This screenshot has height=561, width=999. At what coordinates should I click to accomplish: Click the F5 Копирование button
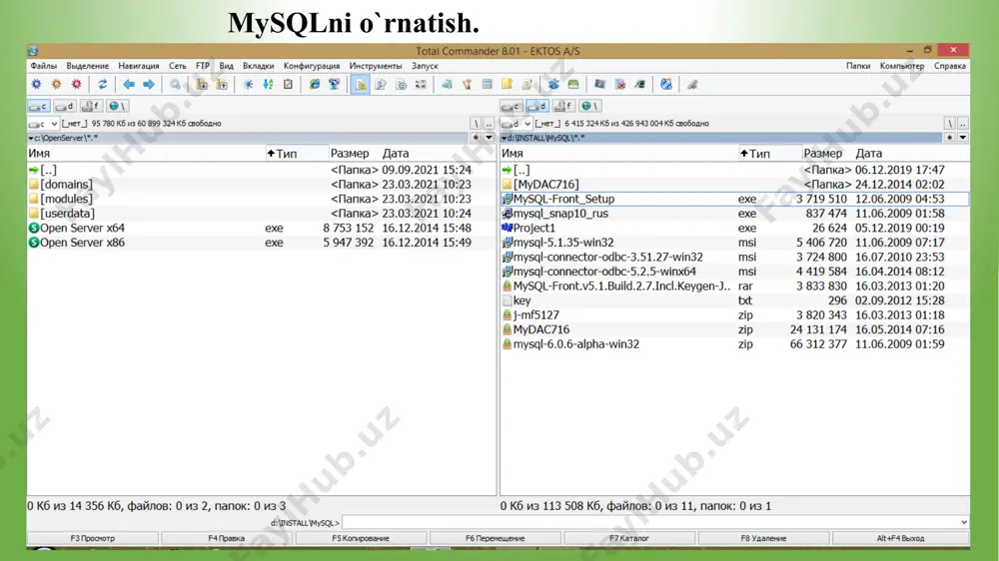[362, 539]
